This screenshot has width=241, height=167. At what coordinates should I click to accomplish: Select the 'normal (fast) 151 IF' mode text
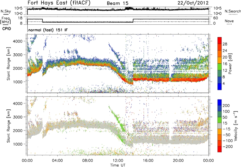coord(48,30)
